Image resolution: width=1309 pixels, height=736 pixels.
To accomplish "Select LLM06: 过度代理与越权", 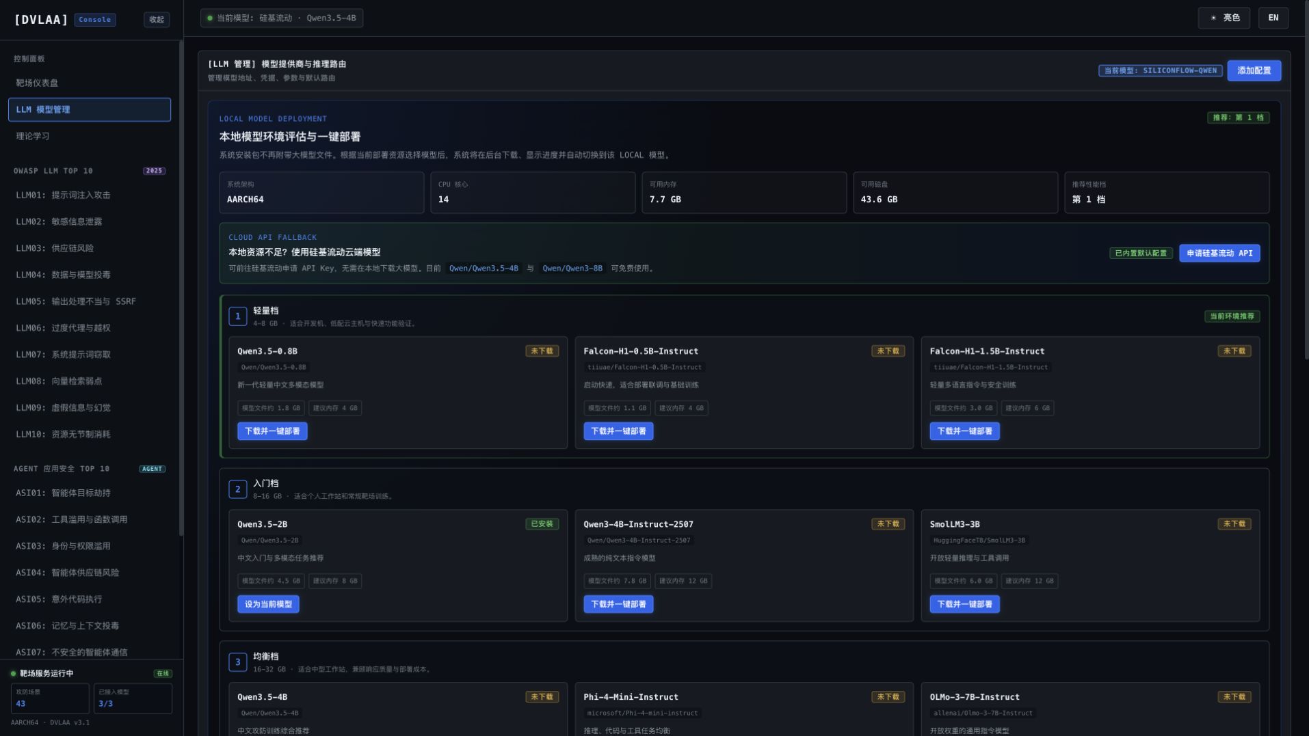I will coord(90,328).
